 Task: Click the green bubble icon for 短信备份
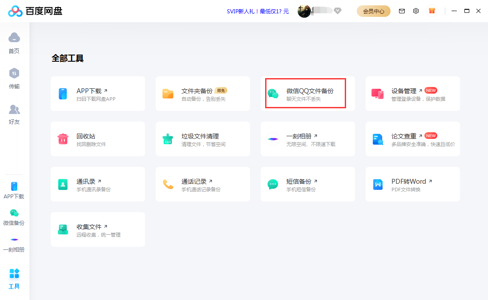(x=273, y=184)
